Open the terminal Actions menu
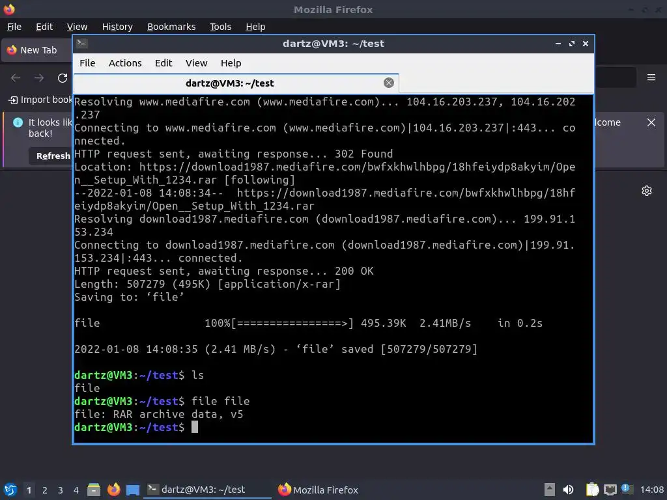Viewport: 667px width, 500px height. point(125,63)
